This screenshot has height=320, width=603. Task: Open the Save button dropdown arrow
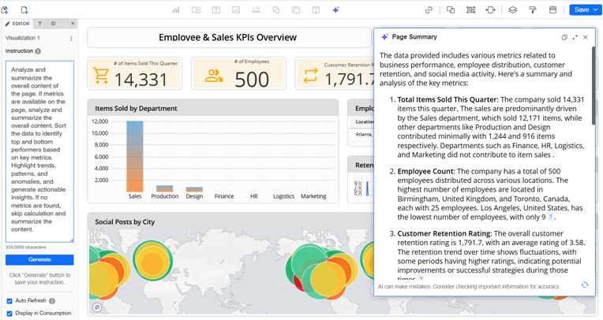(x=594, y=10)
